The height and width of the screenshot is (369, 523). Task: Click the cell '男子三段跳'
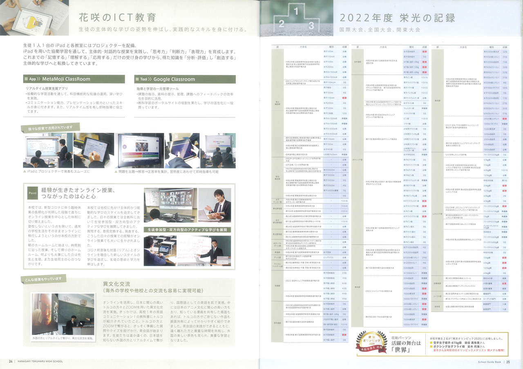click(x=331, y=113)
